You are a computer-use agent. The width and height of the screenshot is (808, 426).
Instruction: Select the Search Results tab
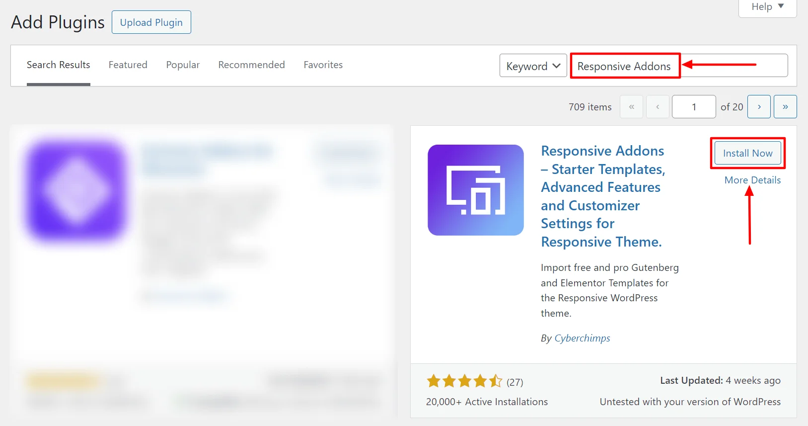pyautogui.click(x=59, y=65)
